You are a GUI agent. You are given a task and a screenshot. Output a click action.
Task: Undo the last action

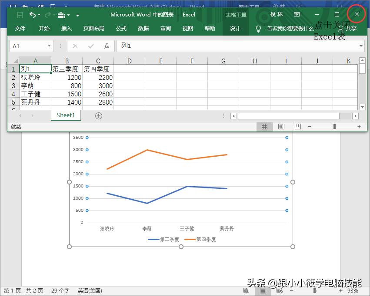pyautogui.click(x=32, y=15)
